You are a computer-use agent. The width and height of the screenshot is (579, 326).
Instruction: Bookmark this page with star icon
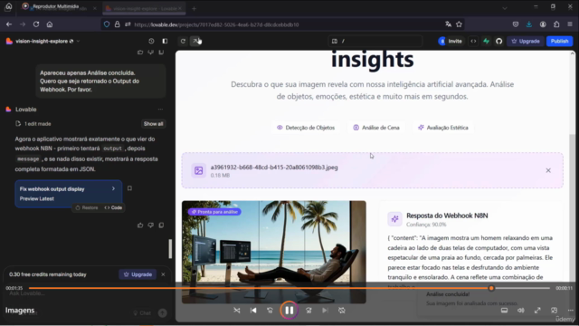click(459, 24)
